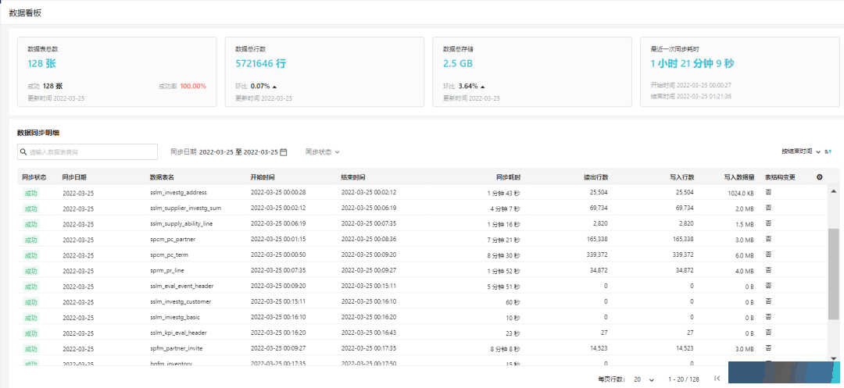Select table name sslm_investg_customer
The width and height of the screenshot is (844, 388).
click(181, 301)
